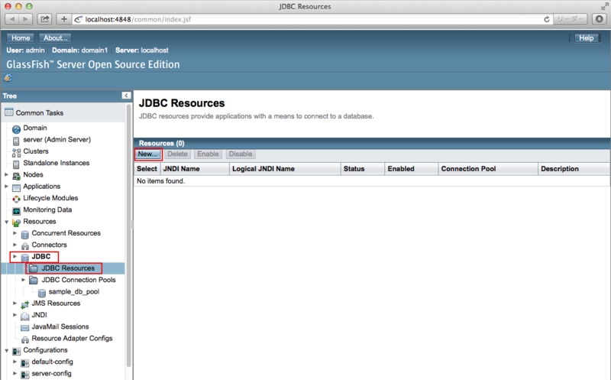The image size is (611, 380).
Task: Expand the Concurrent Resources node
Action: [15, 233]
